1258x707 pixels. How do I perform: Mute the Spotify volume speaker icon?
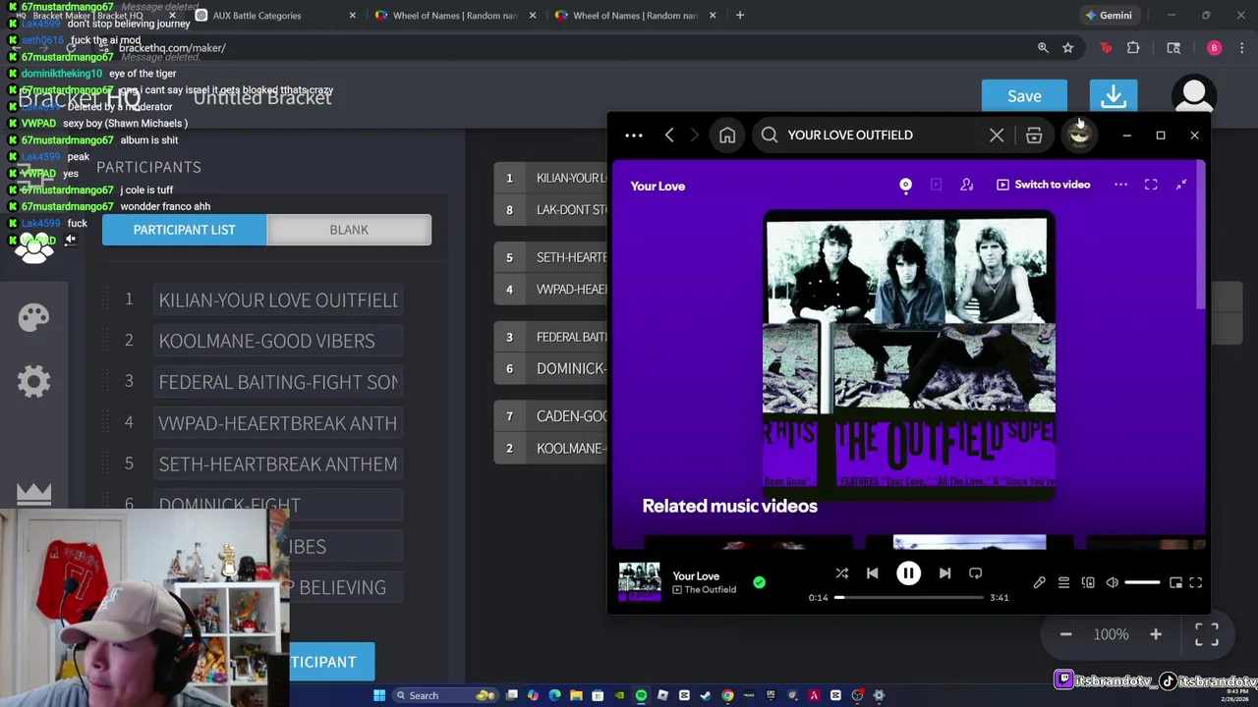click(1113, 583)
